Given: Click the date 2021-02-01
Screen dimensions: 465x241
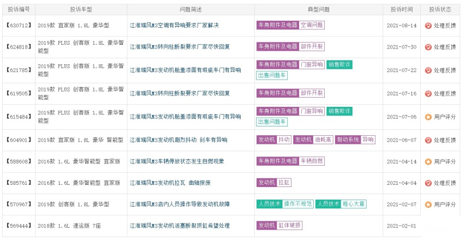Looking at the screenshot, I should (x=402, y=226).
